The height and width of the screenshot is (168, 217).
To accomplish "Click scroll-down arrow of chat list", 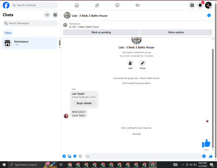I will (x=59, y=48).
